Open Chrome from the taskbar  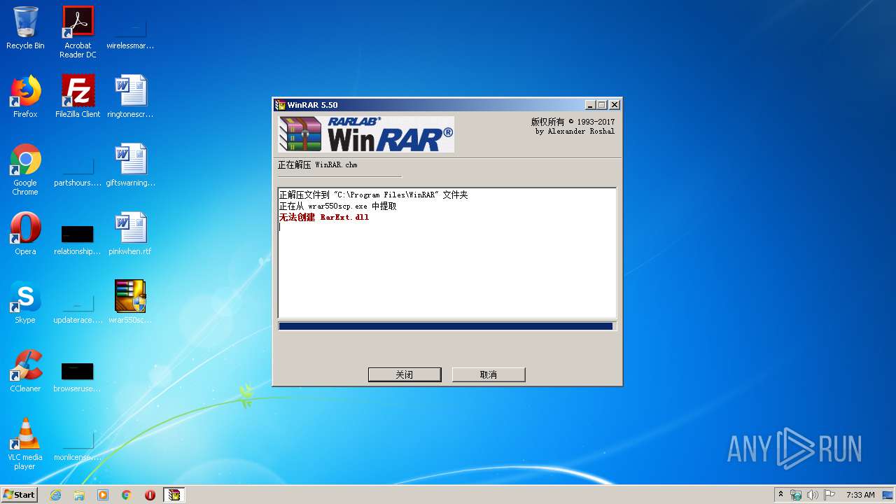tap(127, 495)
